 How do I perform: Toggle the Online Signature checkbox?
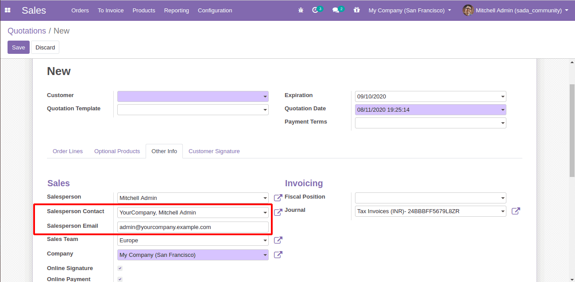(120, 268)
